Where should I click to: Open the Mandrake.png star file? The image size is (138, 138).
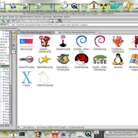tap(45, 61)
